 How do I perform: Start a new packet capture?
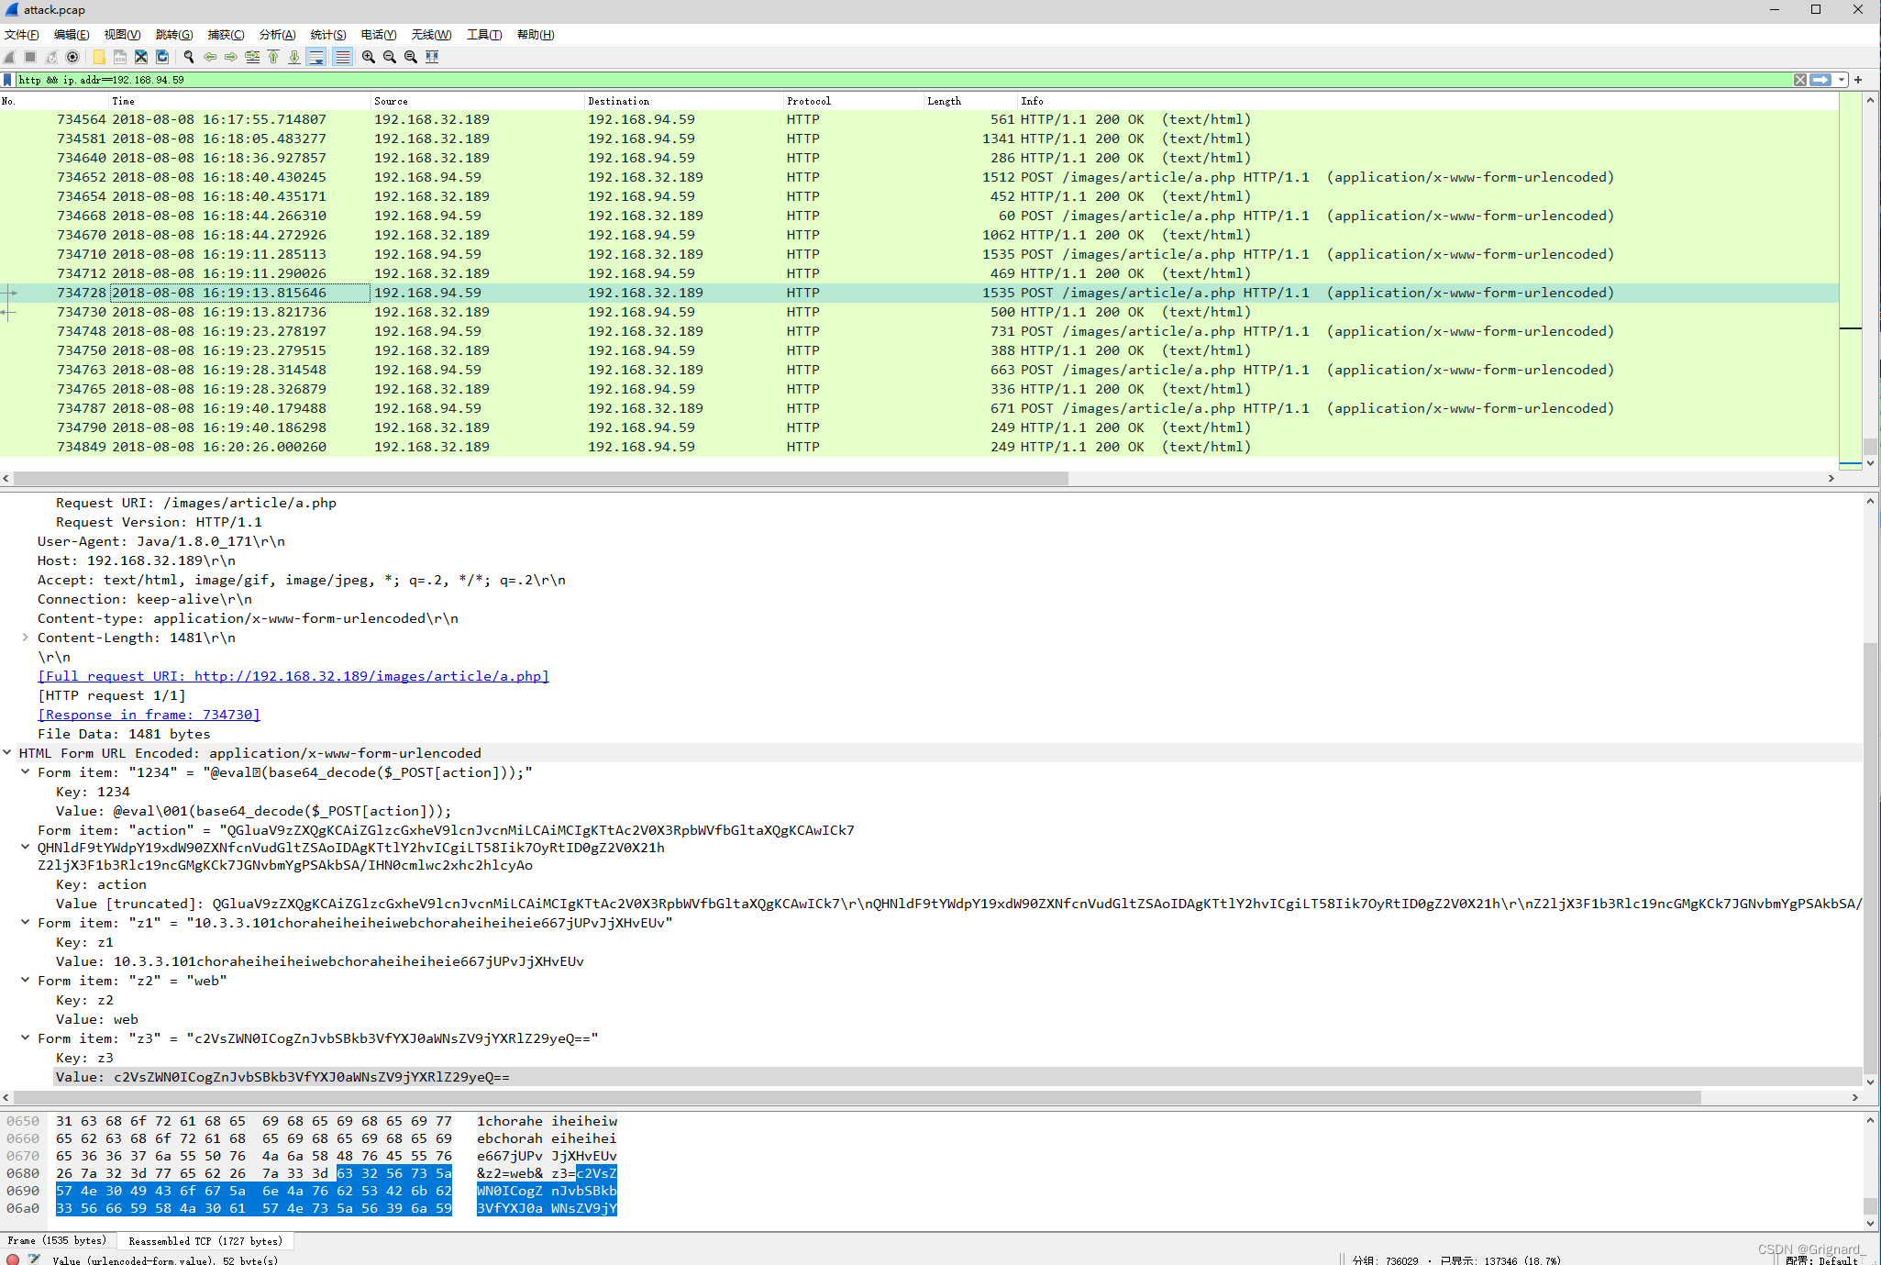pyautogui.click(x=10, y=57)
